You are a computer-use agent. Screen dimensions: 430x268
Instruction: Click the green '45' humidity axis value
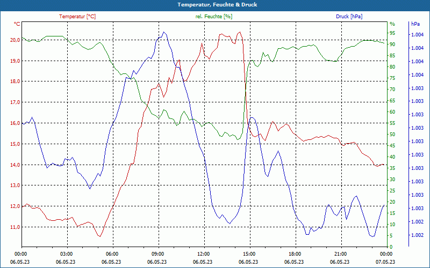[392, 146]
